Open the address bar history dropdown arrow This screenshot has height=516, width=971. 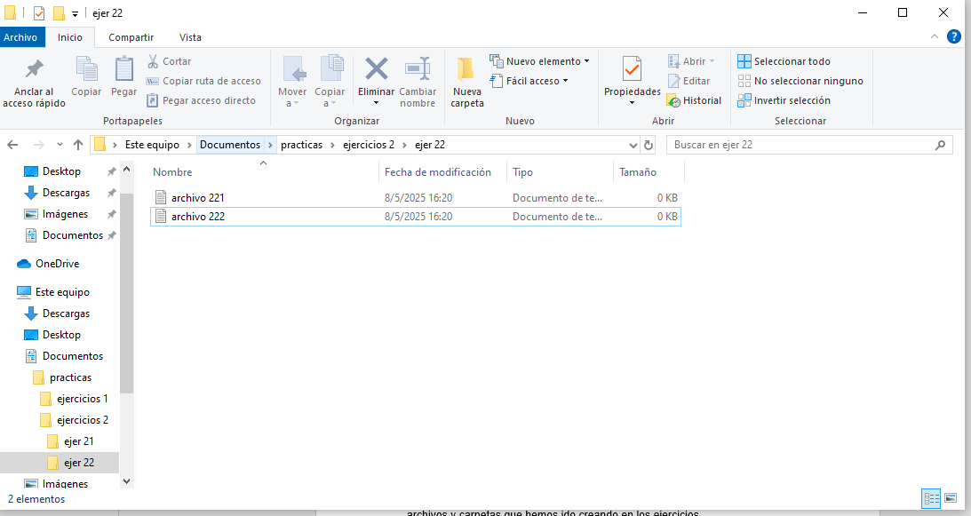click(633, 145)
